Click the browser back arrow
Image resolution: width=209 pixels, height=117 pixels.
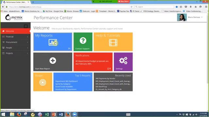point(3,7)
